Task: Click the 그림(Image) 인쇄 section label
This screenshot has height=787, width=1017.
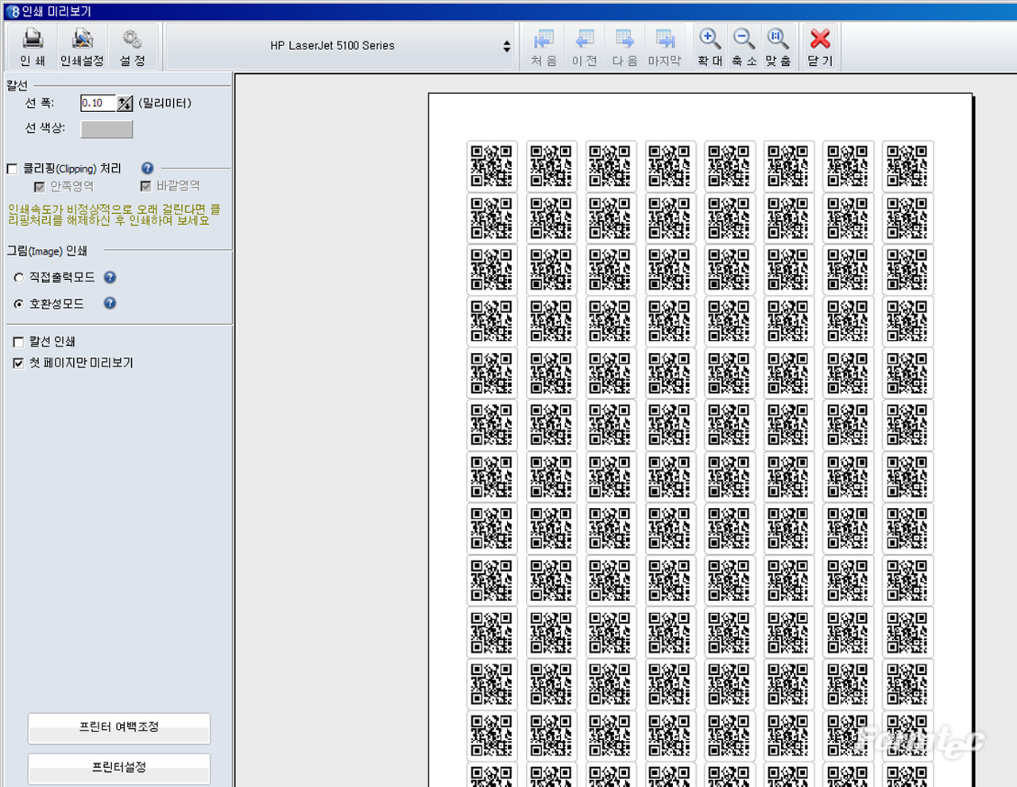Action: 48,251
